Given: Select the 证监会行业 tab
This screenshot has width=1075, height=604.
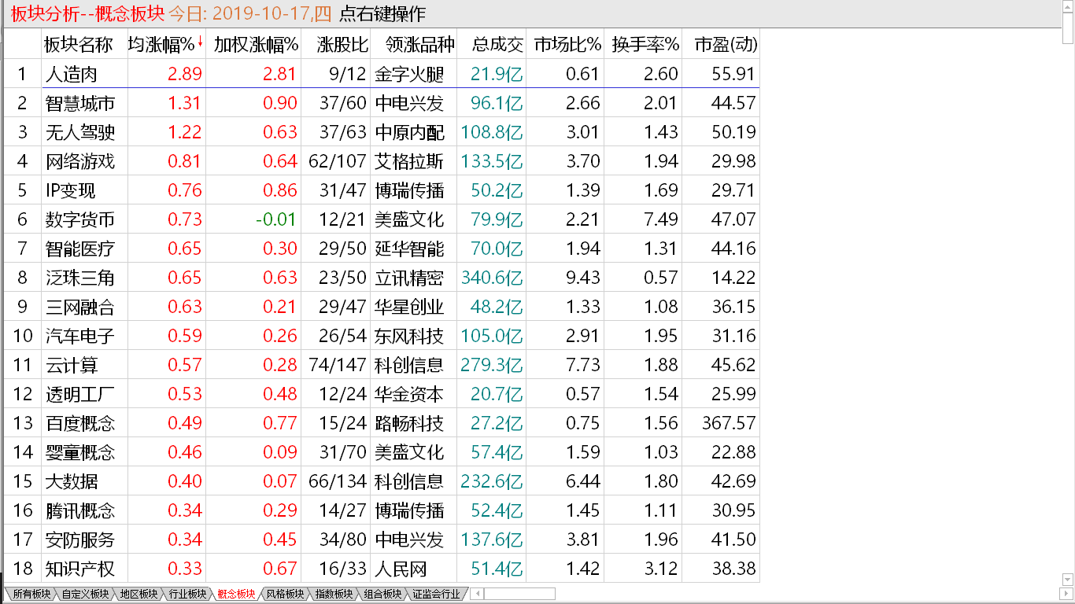Looking at the screenshot, I should pyautogui.click(x=436, y=594).
